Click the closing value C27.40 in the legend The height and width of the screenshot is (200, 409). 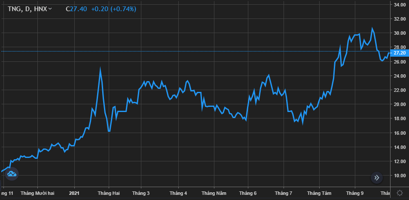[x=76, y=9]
